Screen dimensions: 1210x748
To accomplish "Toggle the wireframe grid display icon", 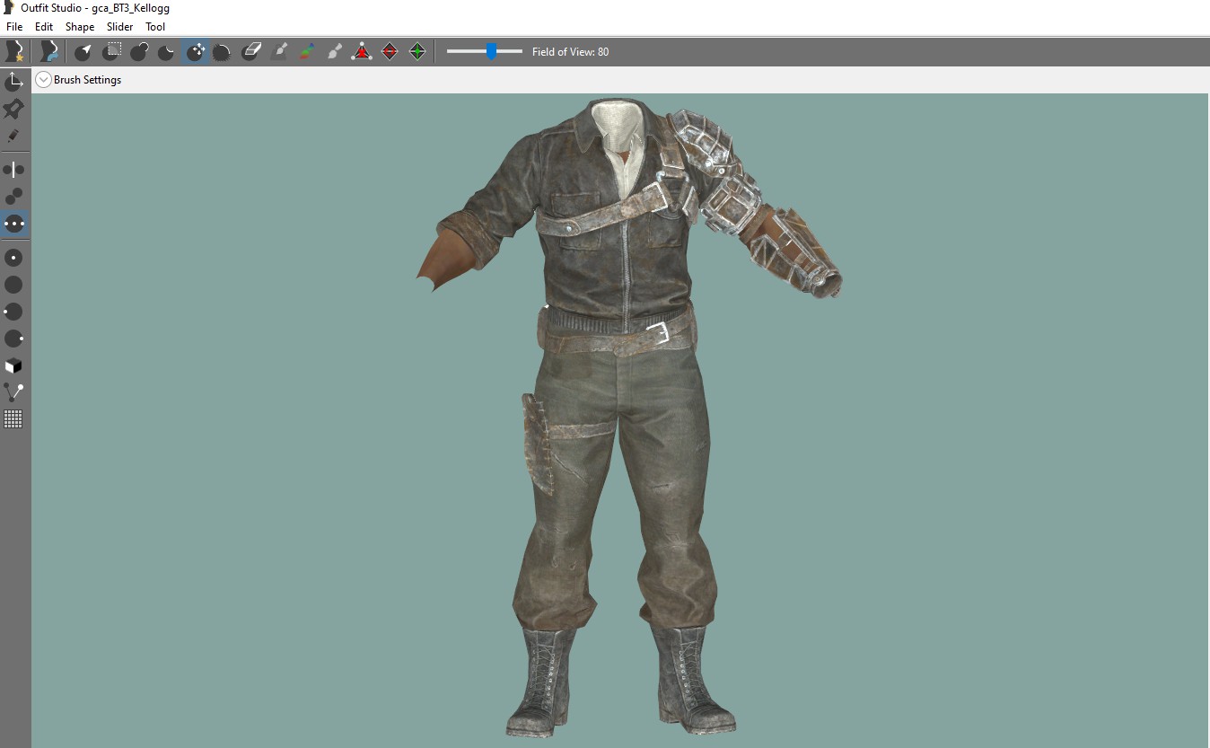I will (x=13, y=419).
